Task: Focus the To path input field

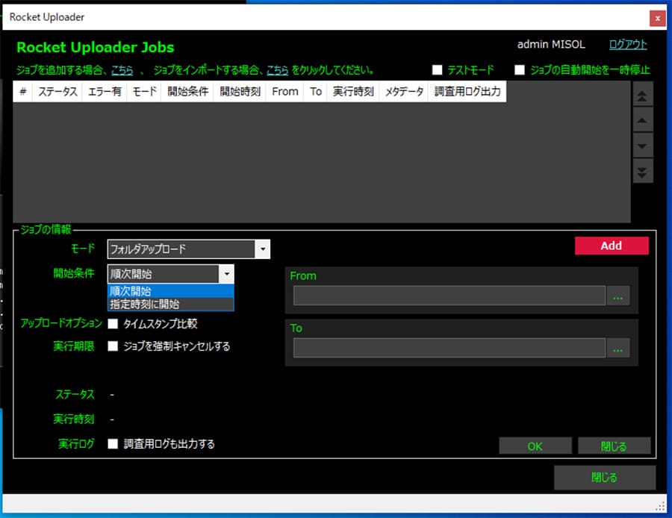Action: (449, 348)
